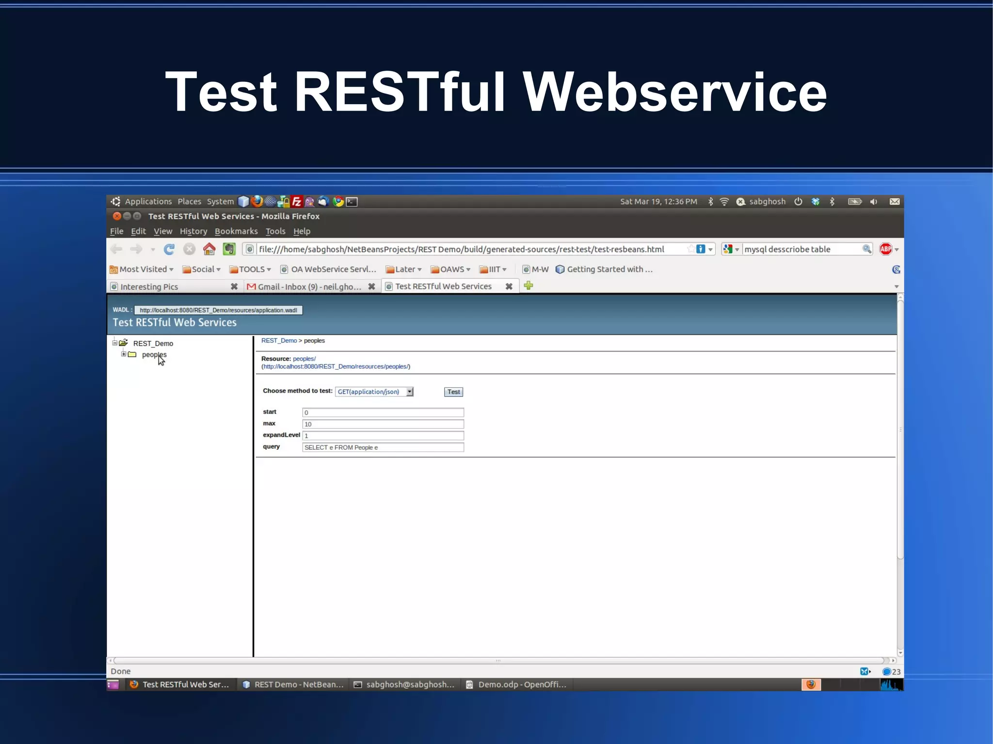Click the Reload page icon

[169, 249]
